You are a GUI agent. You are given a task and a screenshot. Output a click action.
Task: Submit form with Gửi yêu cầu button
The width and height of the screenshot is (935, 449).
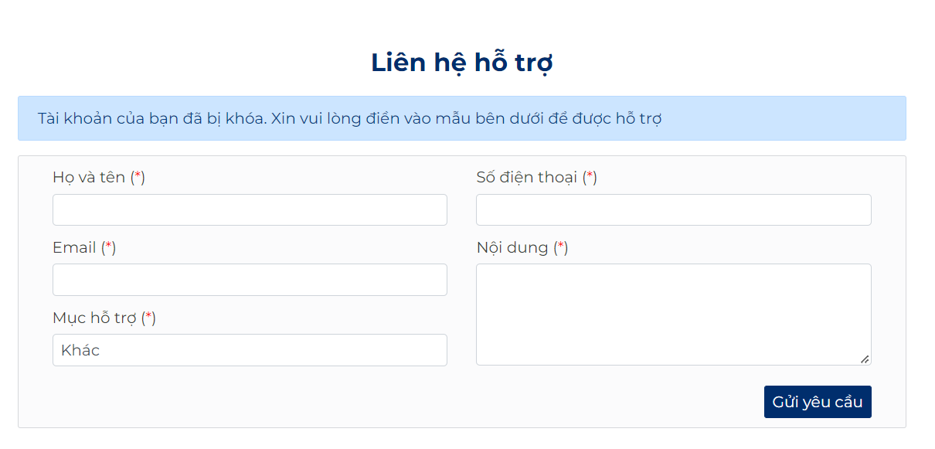click(x=818, y=402)
